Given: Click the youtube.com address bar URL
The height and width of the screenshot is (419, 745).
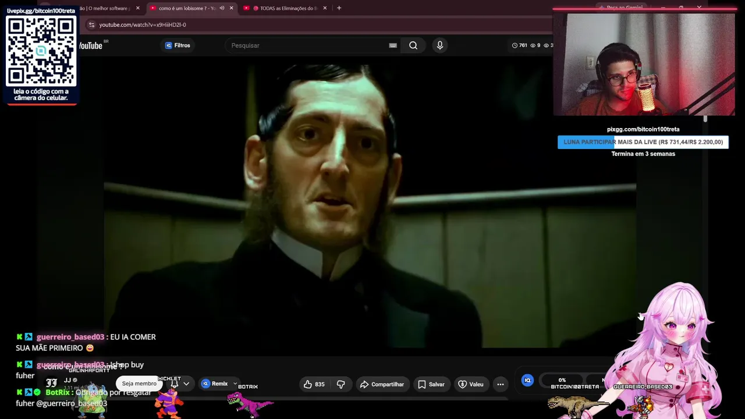Looking at the screenshot, I should [x=143, y=24].
